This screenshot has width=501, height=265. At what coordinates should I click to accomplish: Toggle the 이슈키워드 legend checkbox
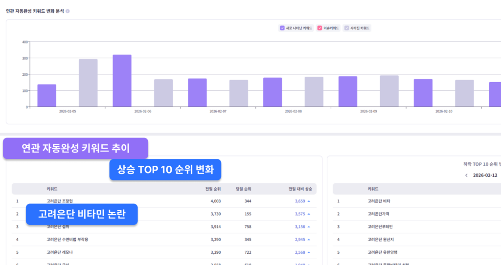coord(319,28)
